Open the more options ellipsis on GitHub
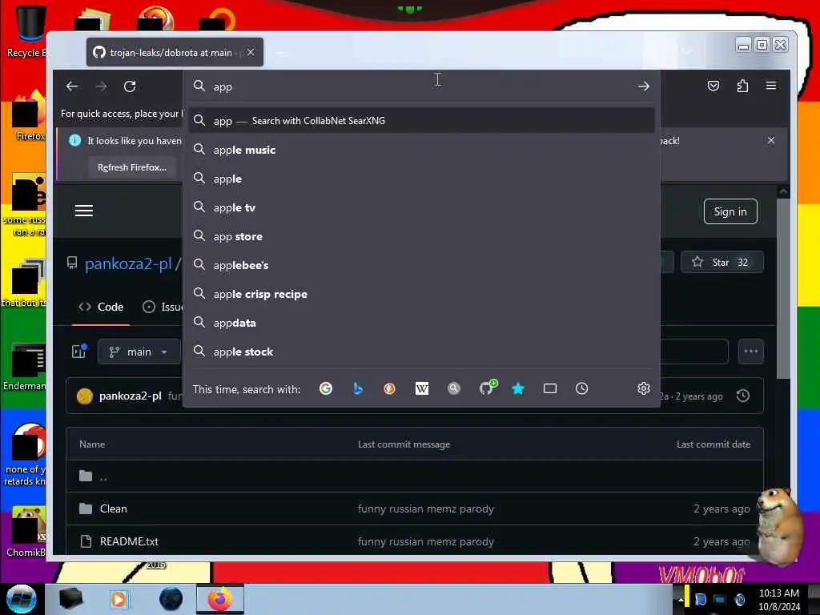 751,352
